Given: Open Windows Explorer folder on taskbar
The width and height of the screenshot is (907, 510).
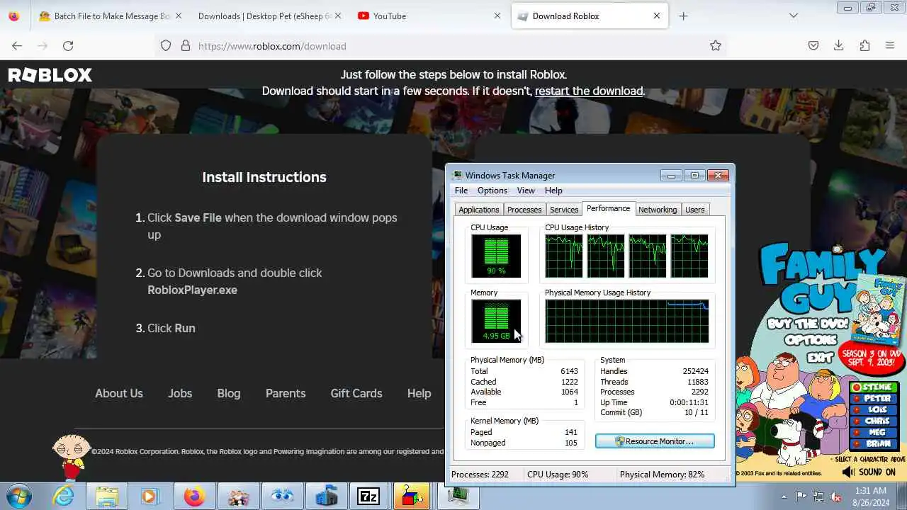Looking at the screenshot, I should tap(107, 497).
